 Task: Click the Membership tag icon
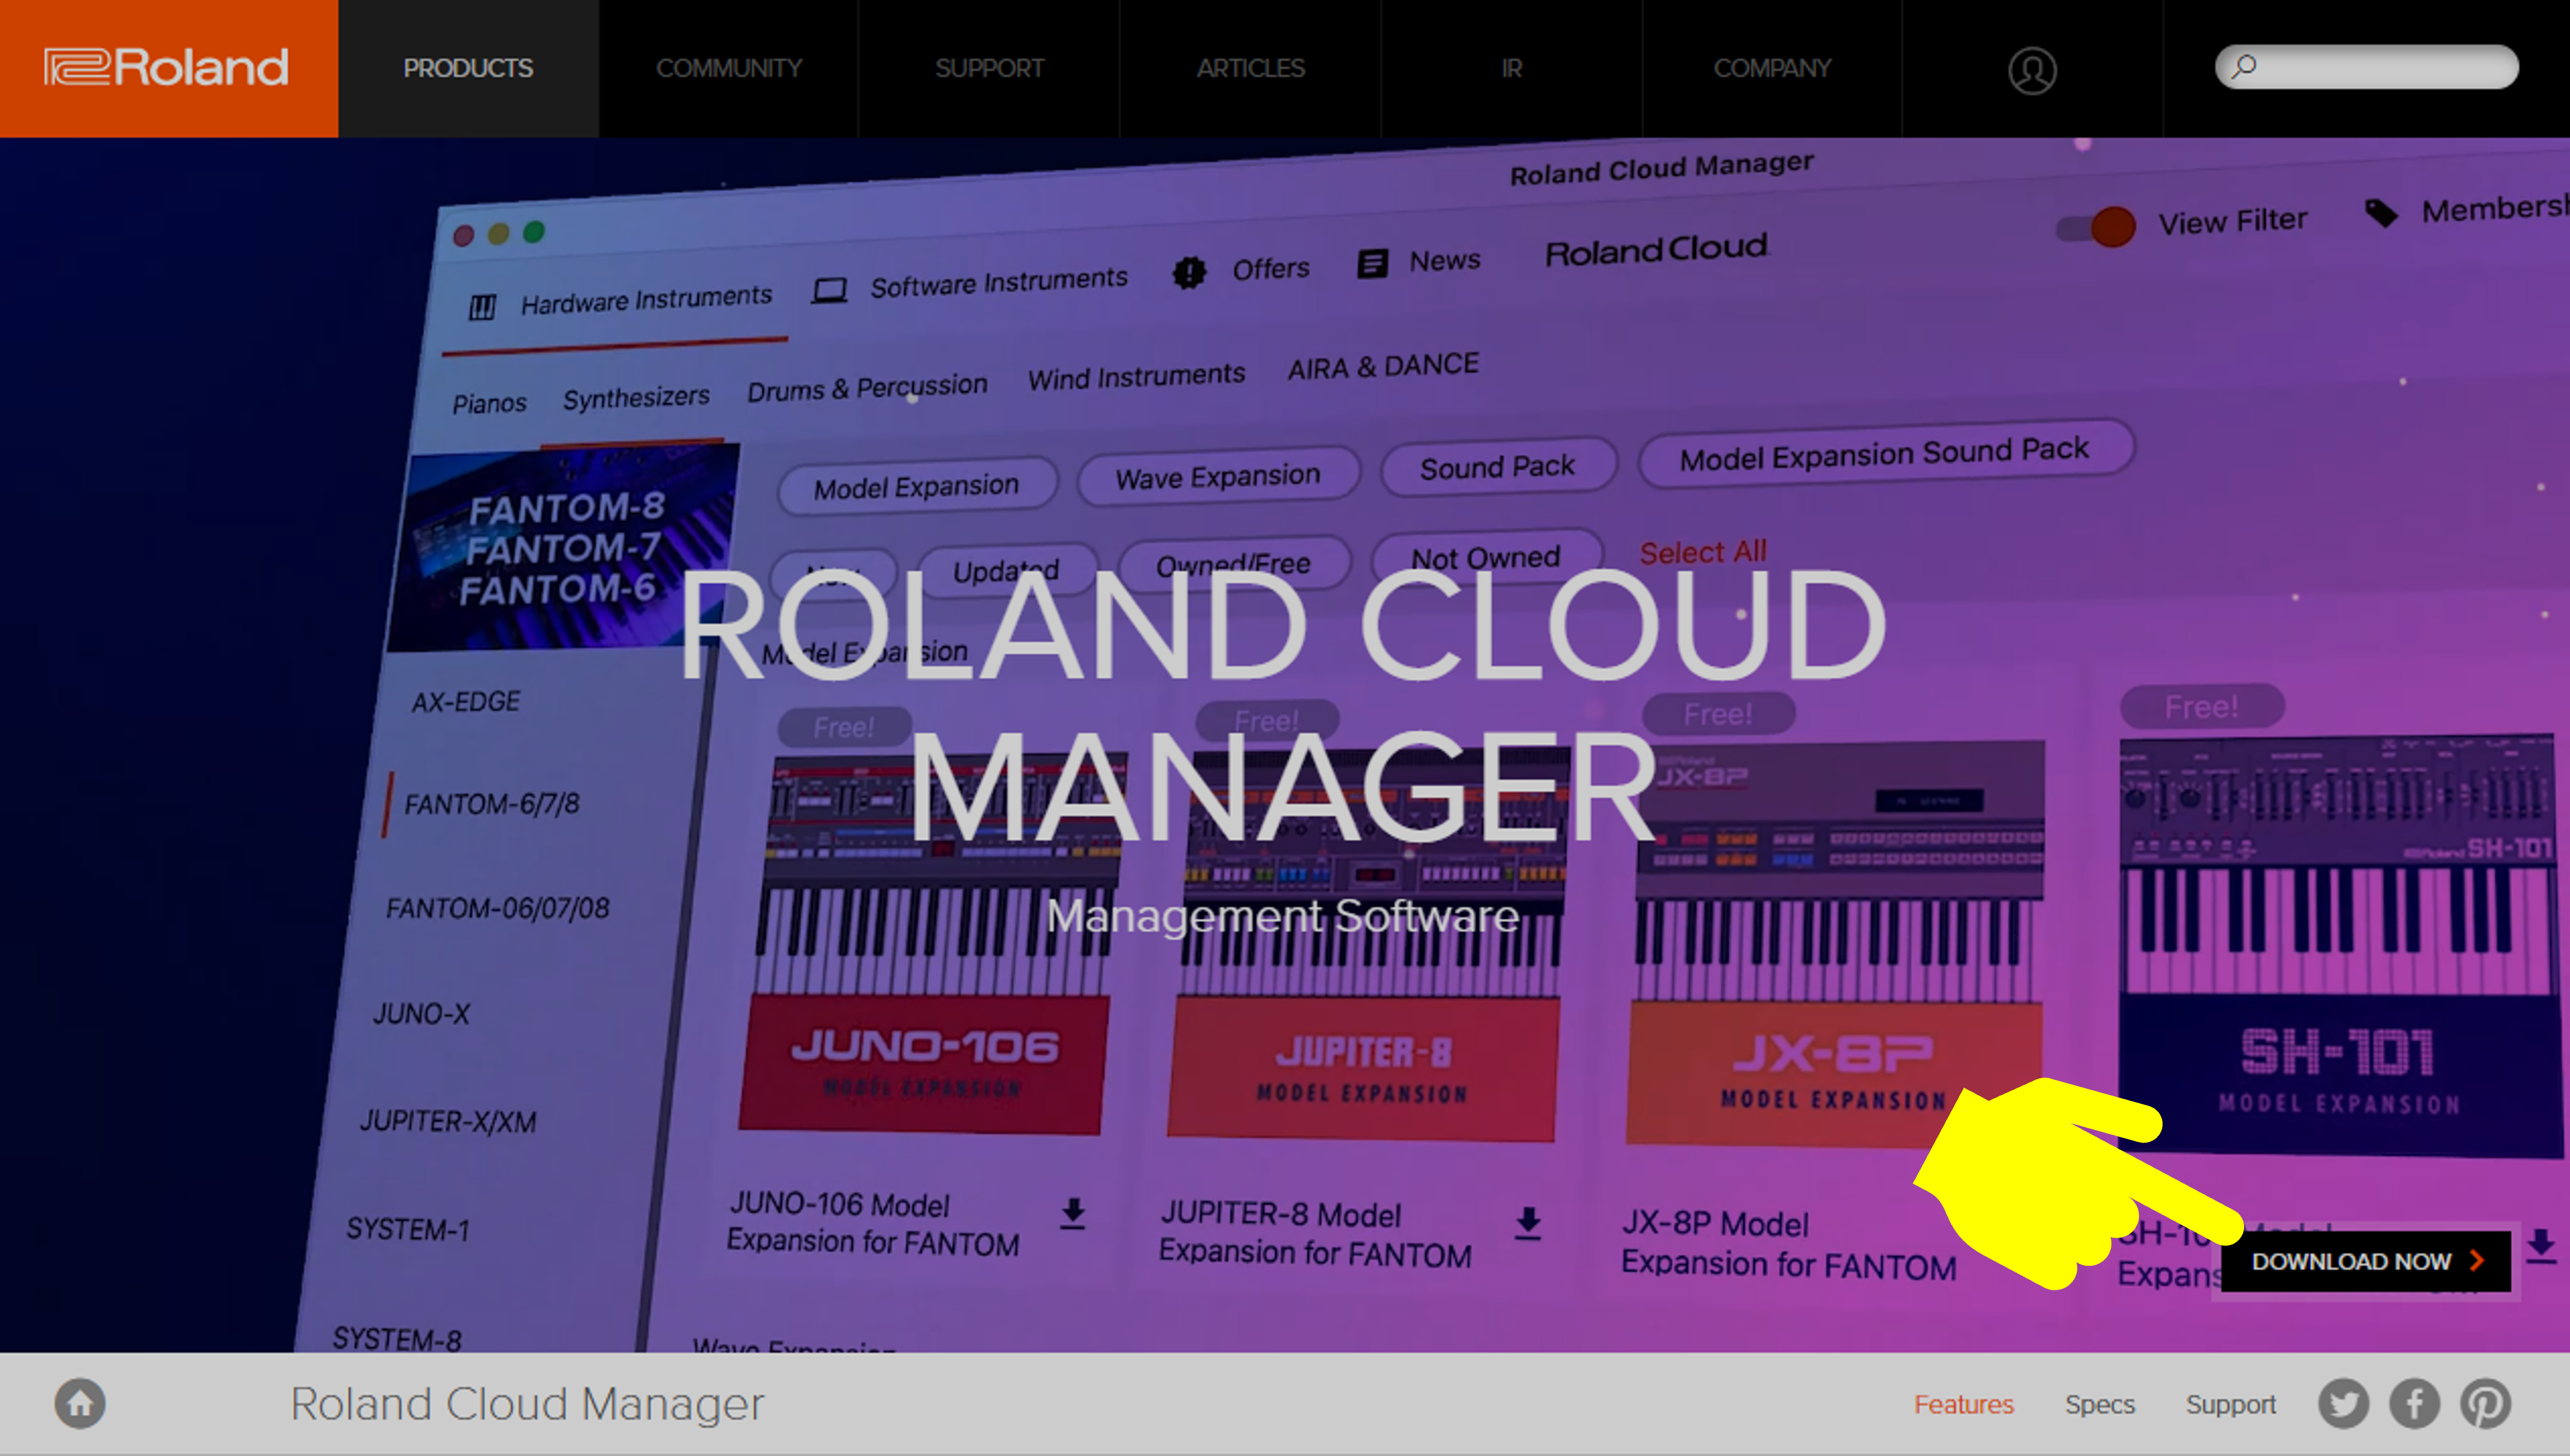[x=2381, y=212]
